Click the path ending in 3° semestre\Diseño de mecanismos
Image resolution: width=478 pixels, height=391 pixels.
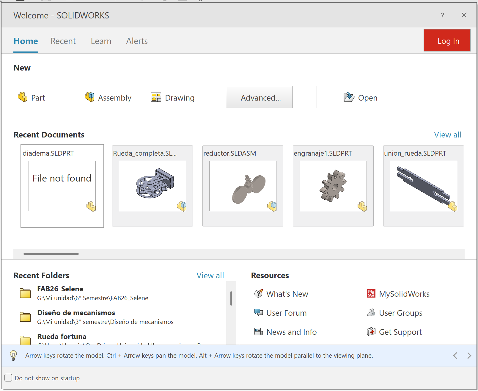pos(105,322)
